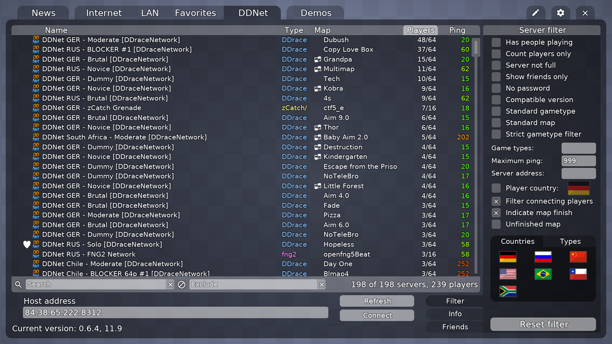The width and height of the screenshot is (612, 344).
Task: Click finished-map flag icon beside Multimap
Action: coord(317,69)
